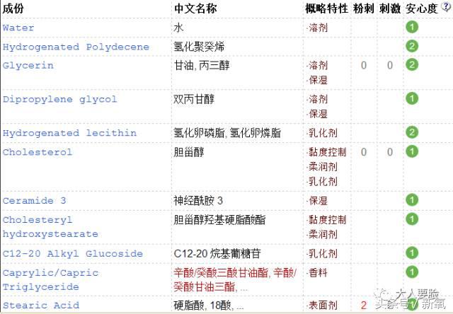Click the 溶剂 property in Water row

pyautogui.click(x=318, y=28)
